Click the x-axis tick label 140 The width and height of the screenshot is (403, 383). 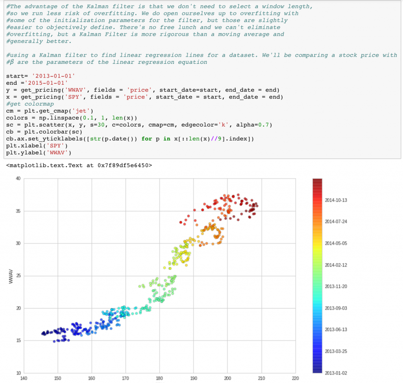[24, 378]
